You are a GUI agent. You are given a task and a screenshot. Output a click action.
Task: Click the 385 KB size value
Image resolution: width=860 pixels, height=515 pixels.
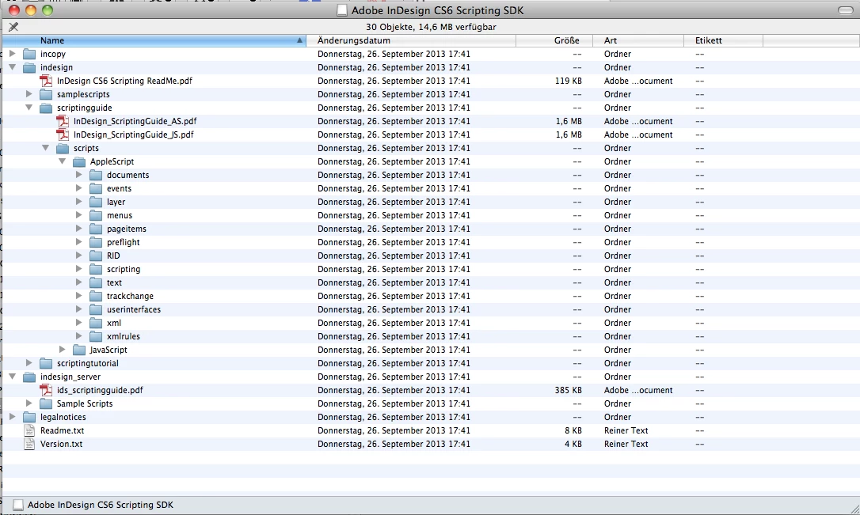pyautogui.click(x=569, y=390)
